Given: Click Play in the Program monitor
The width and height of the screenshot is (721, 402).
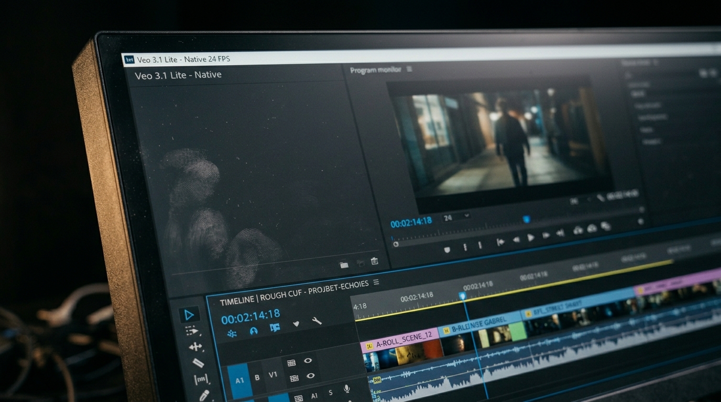Looking at the screenshot, I should [x=531, y=238].
